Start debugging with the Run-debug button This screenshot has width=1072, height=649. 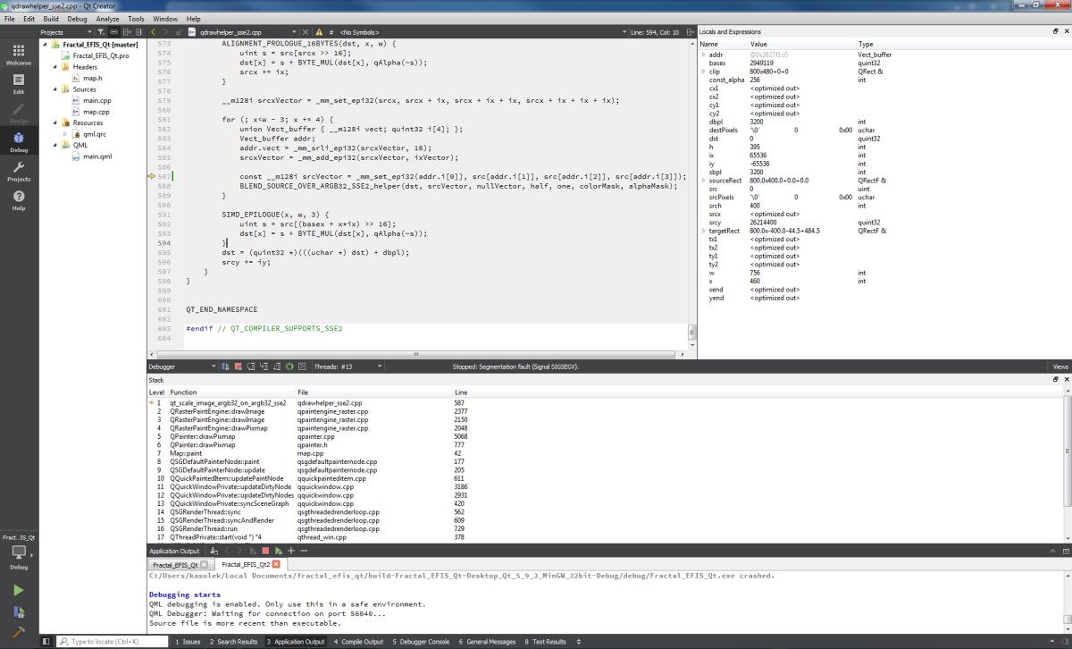pos(19,611)
